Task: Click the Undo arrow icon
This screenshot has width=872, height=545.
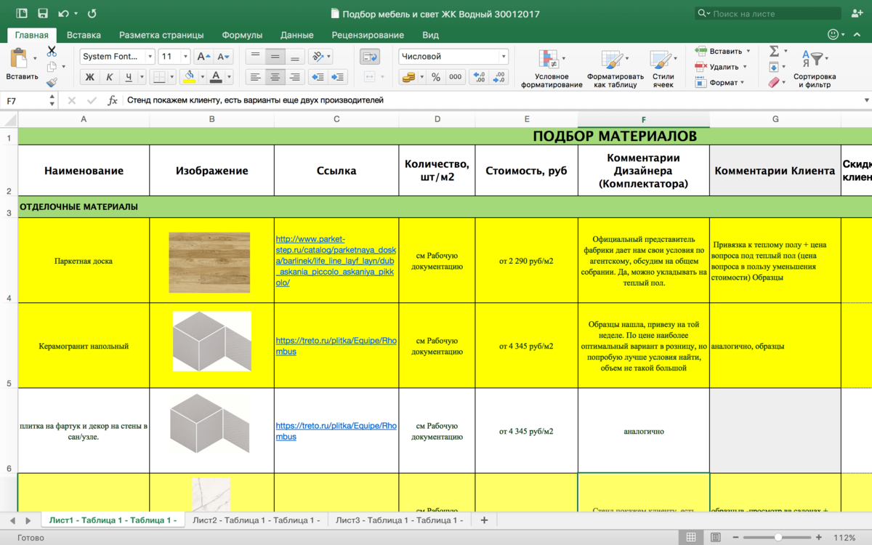Action: [x=63, y=13]
